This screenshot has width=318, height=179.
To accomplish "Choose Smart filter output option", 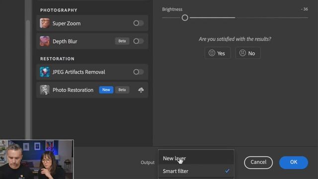I will (196, 171).
